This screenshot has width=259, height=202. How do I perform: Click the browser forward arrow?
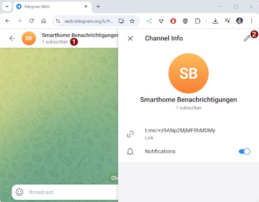pos(19,21)
